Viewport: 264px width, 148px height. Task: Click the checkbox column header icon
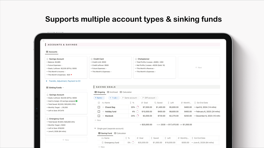99,103
